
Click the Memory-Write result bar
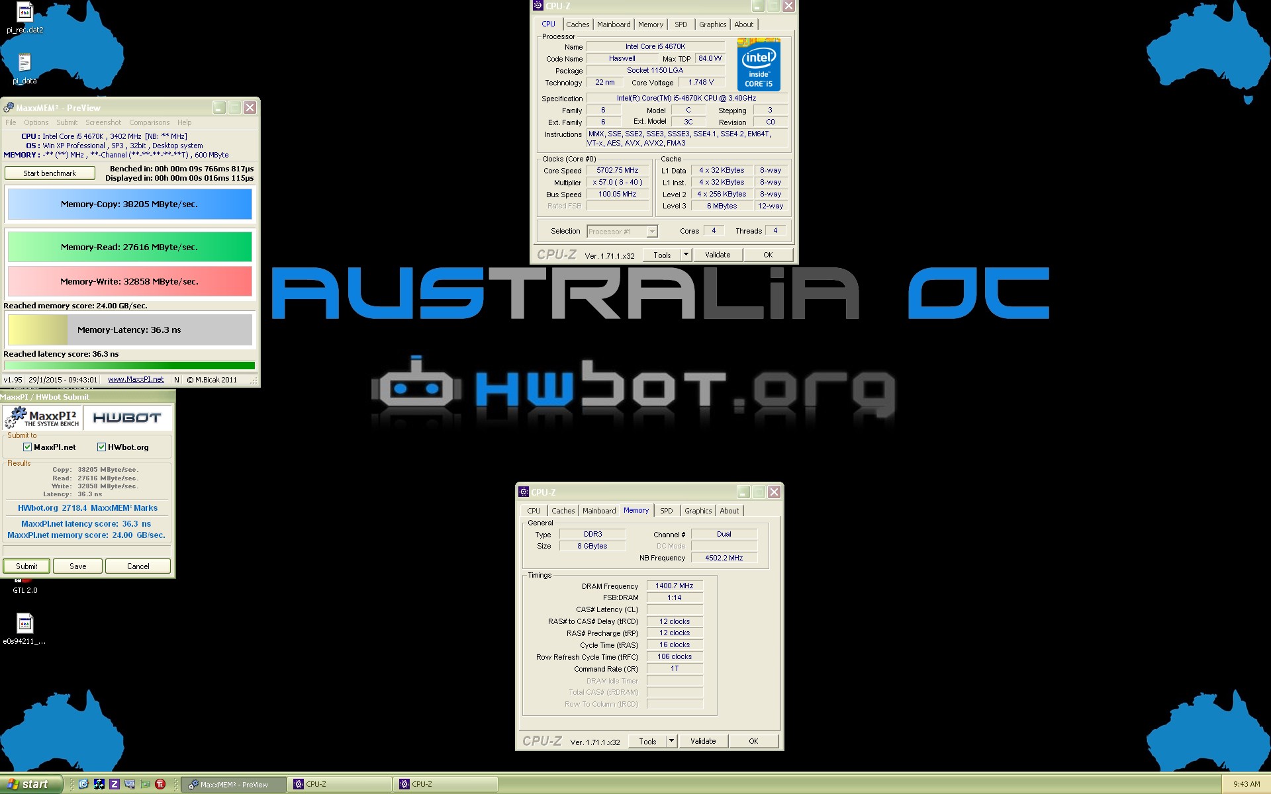pyautogui.click(x=130, y=281)
